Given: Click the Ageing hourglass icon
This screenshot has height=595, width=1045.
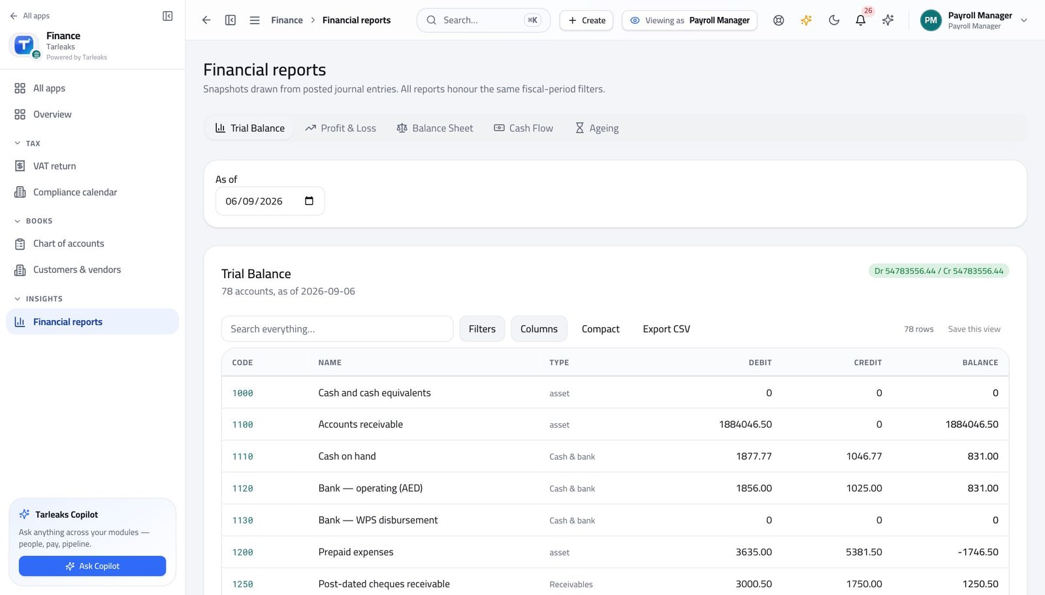Looking at the screenshot, I should pos(579,128).
